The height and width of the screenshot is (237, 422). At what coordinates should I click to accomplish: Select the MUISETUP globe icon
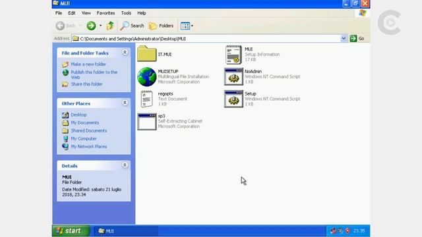coord(146,77)
